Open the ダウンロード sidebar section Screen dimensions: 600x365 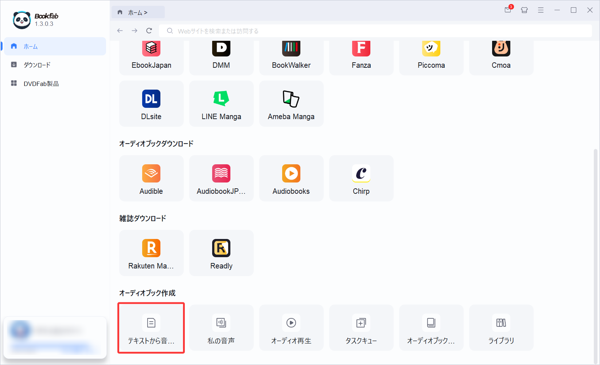coord(55,65)
